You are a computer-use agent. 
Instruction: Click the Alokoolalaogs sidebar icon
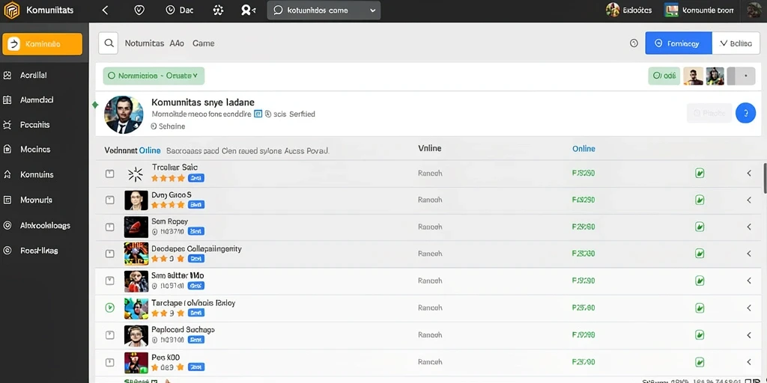[7, 225]
